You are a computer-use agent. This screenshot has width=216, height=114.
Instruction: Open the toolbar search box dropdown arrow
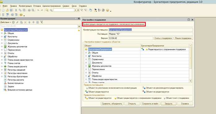point(75,10)
